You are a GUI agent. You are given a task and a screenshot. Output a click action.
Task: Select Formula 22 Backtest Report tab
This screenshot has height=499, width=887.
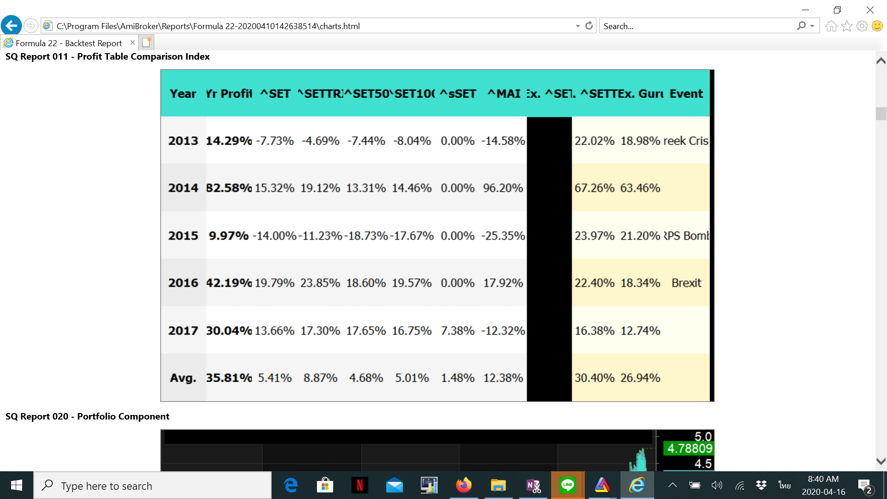pyautogui.click(x=69, y=43)
